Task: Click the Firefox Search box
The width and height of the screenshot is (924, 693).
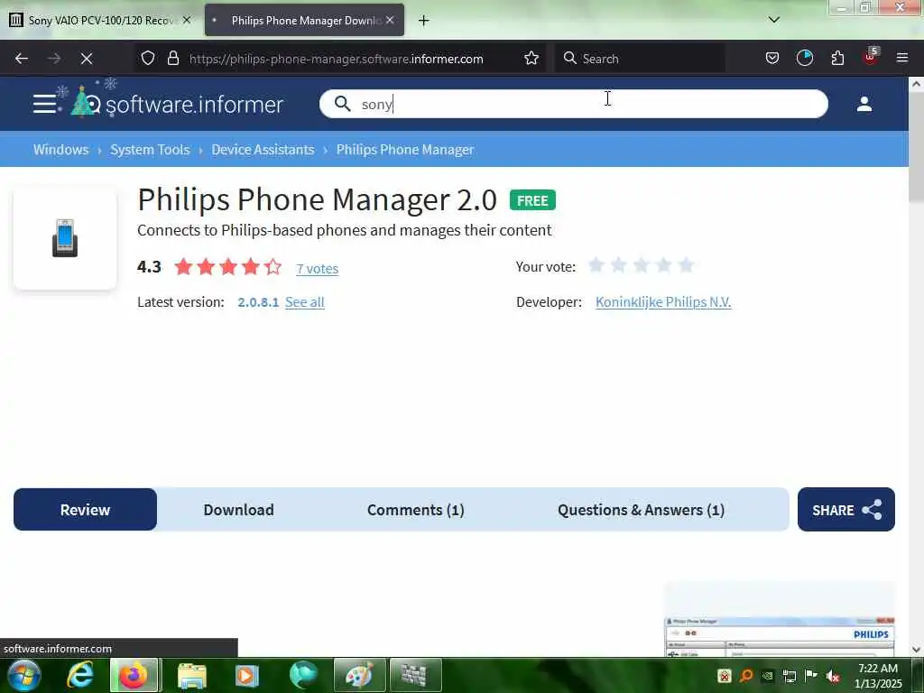Action: tap(640, 59)
